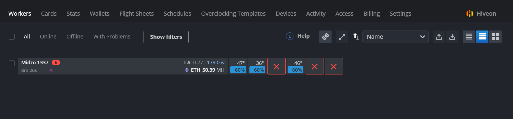The height and width of the screenshot is (119, 513).
Task: Click the 47° GPU 60% fan bar
Action: [238, 70]
